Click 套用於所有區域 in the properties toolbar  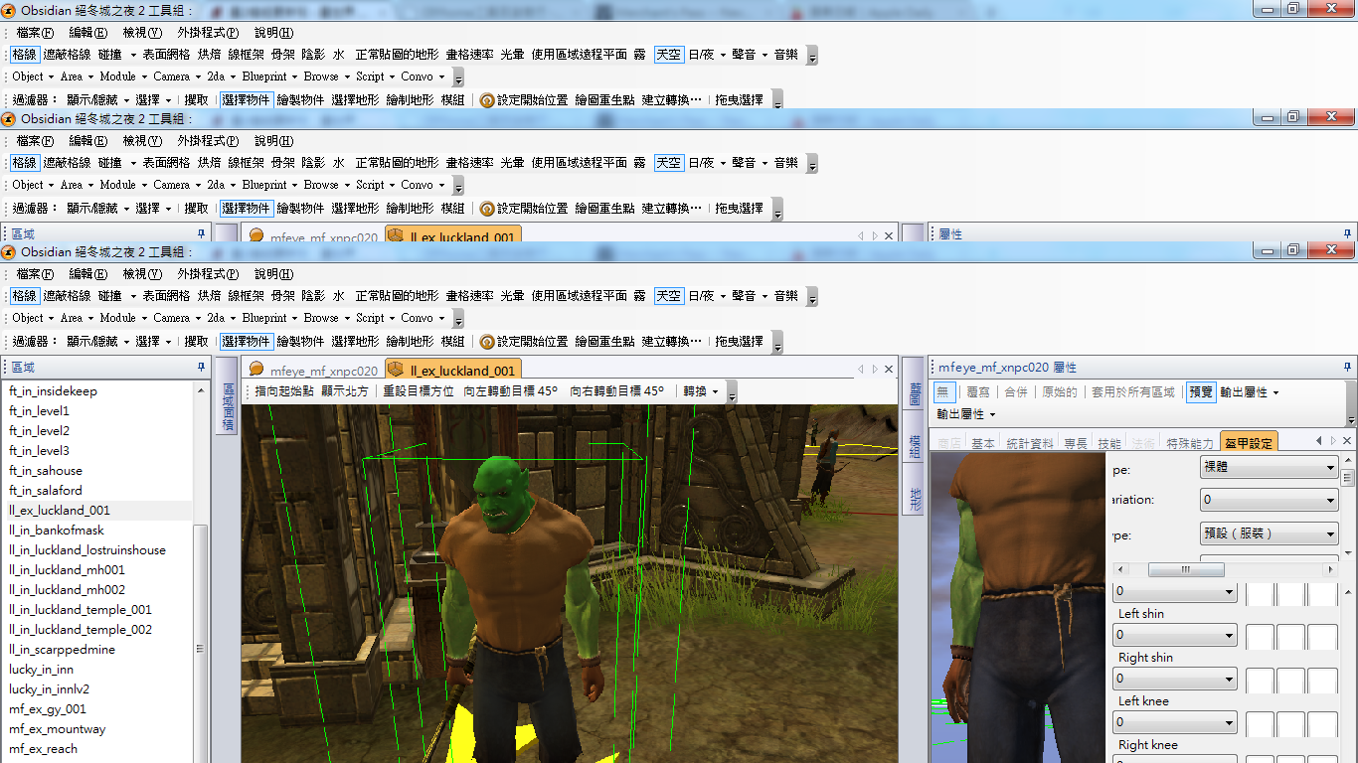(1133, 392)
